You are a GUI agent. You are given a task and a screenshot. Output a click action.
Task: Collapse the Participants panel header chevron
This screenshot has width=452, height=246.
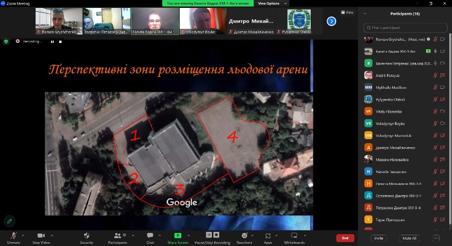[x=365, y=14]
